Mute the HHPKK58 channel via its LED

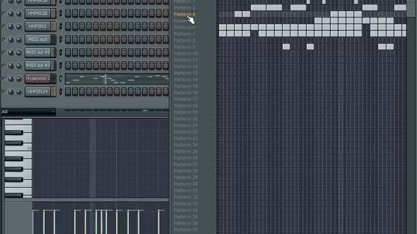tap(3, 13)
